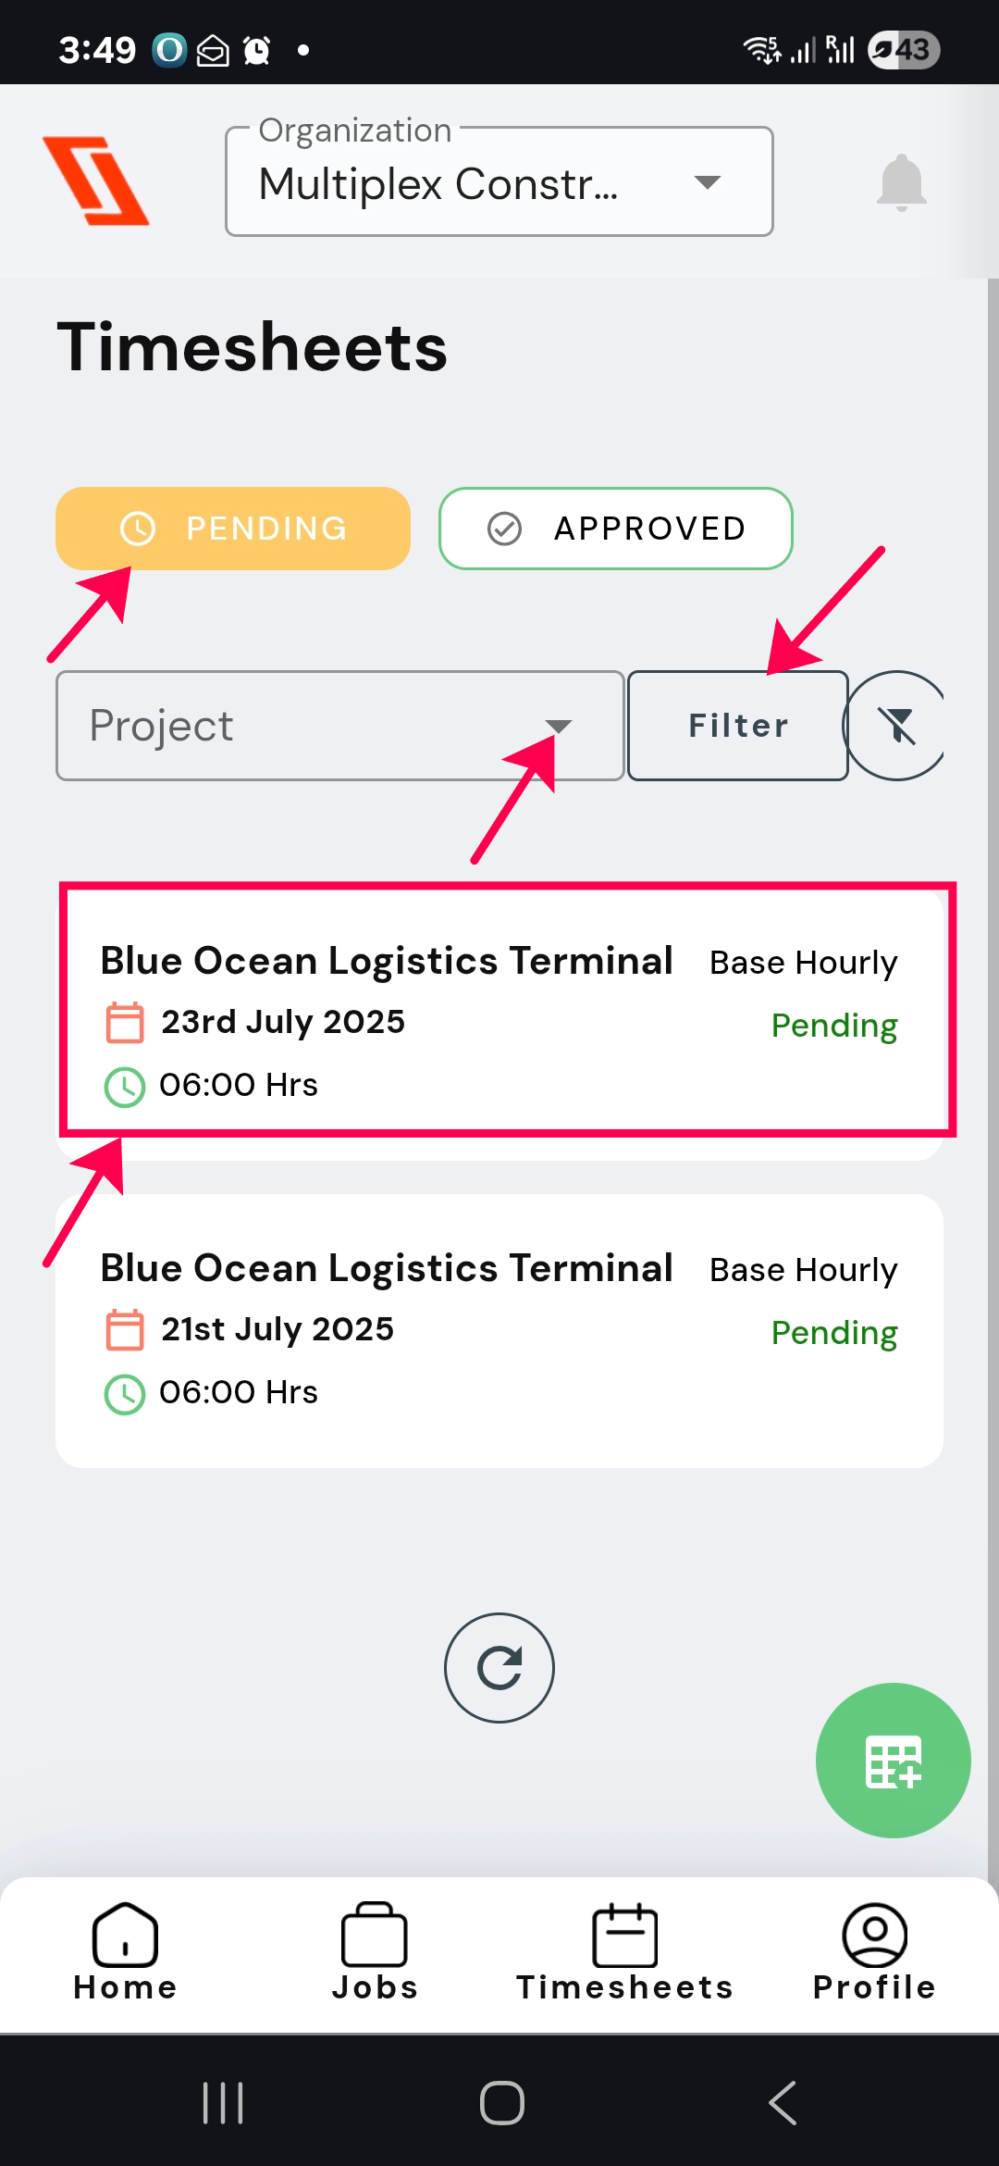999x2166 pixels.
Task: Tap the green add timesheet button
Action: pyautogui.click(x=893, y=1761)
